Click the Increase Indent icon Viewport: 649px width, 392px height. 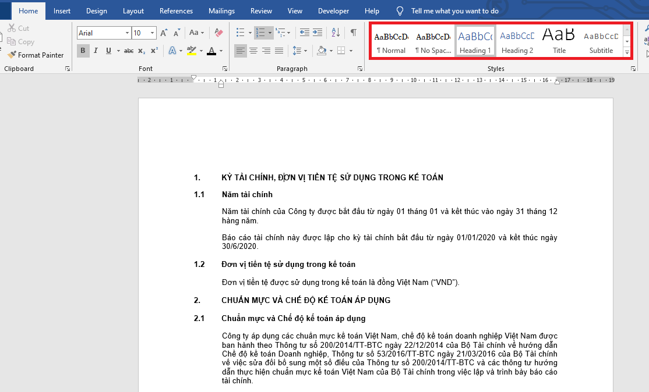318,32
